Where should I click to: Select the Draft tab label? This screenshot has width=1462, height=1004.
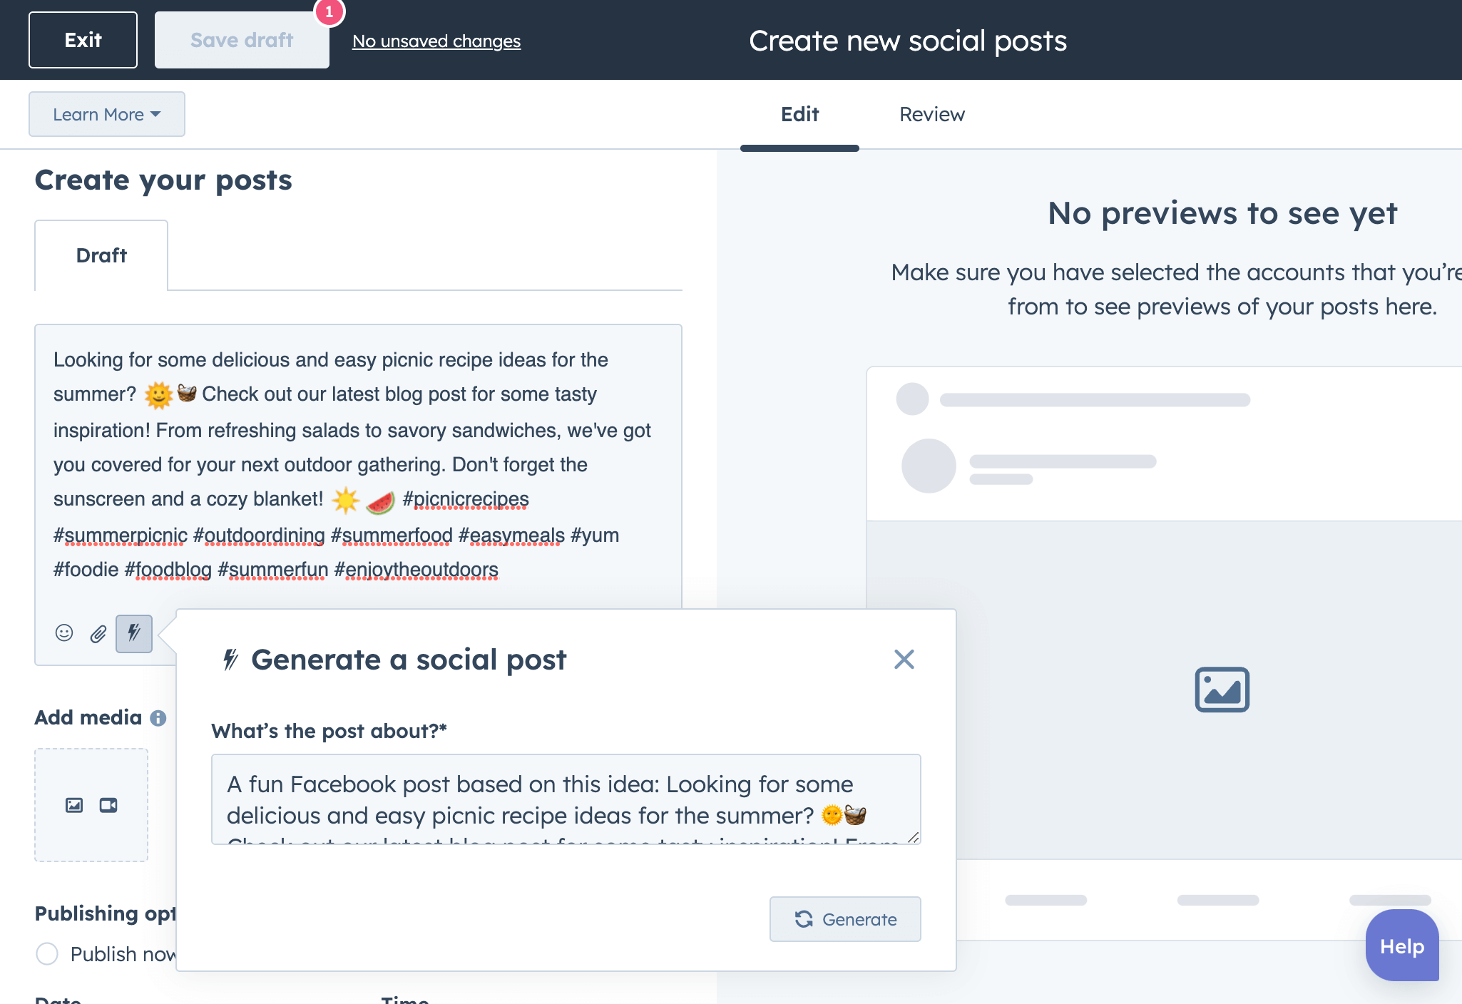101,255
